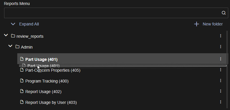Click the Expand All link
The height and width of the screenshot is (110, 230).
coord(29,24)
